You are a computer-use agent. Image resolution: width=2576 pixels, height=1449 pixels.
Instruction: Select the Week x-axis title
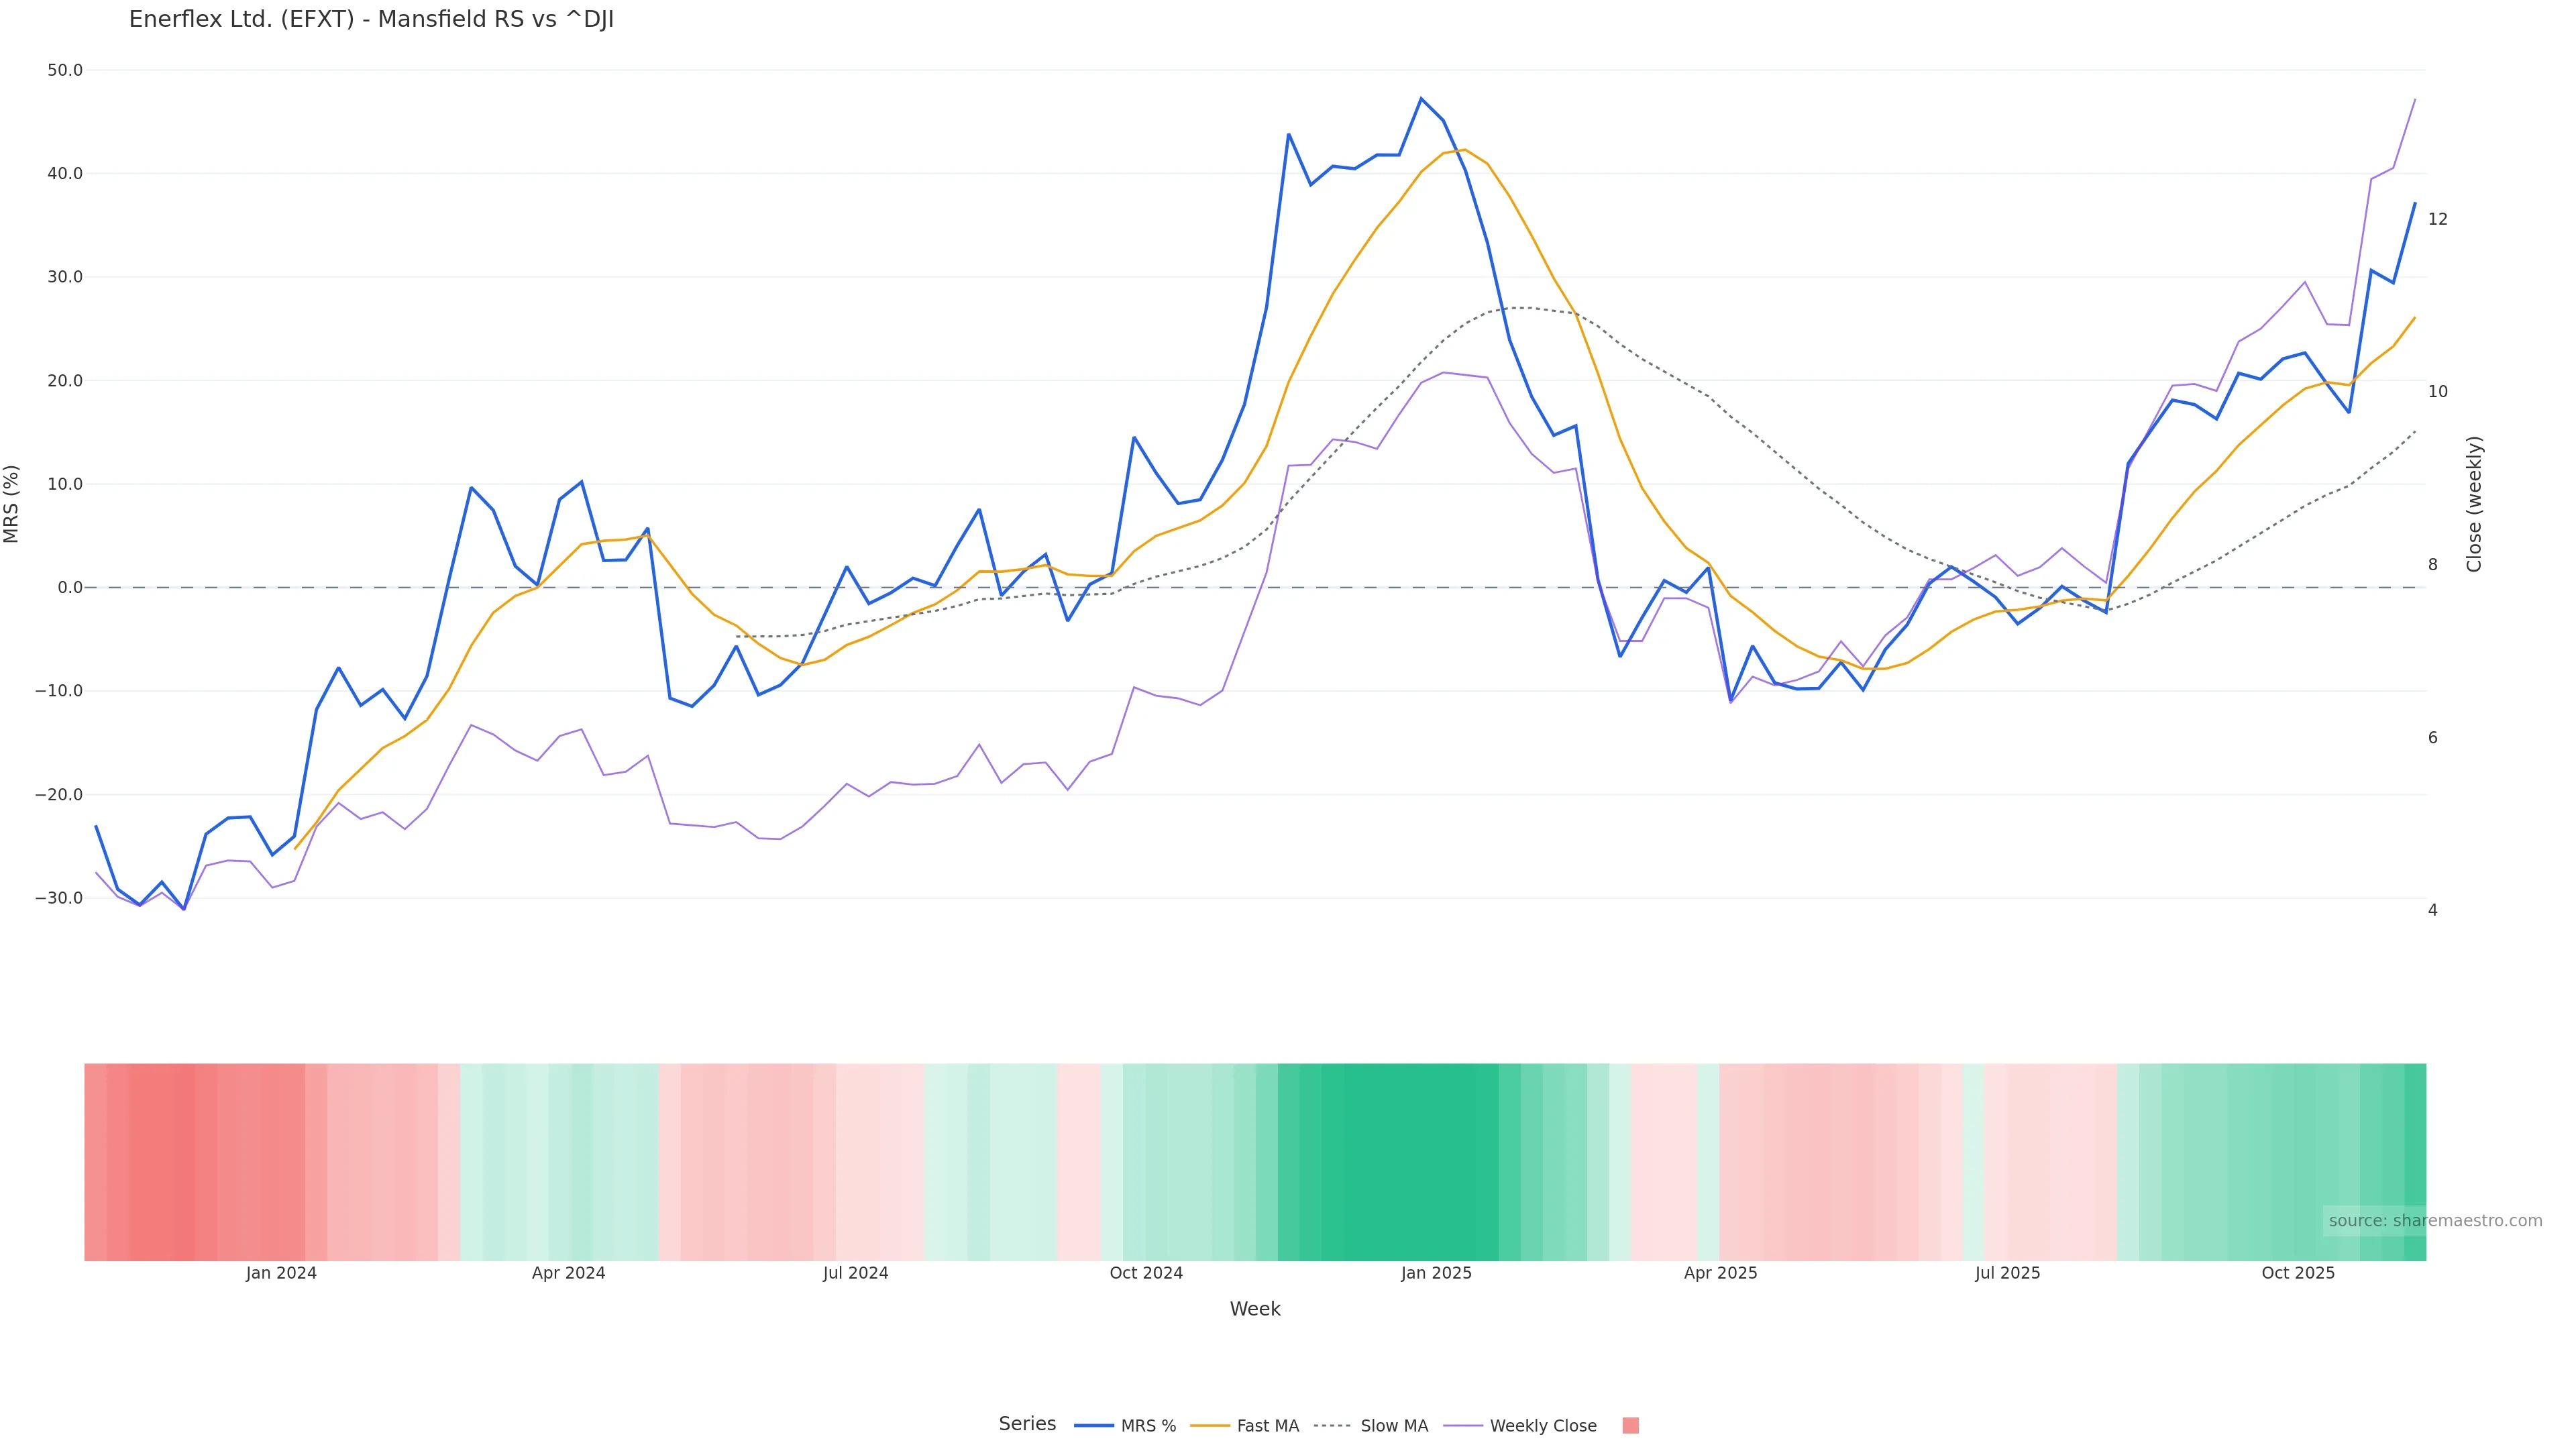point(1255,1309)
